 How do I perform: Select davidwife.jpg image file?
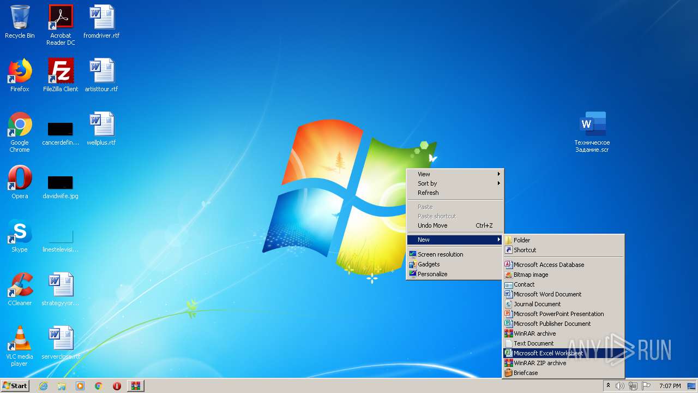point(61,186)
